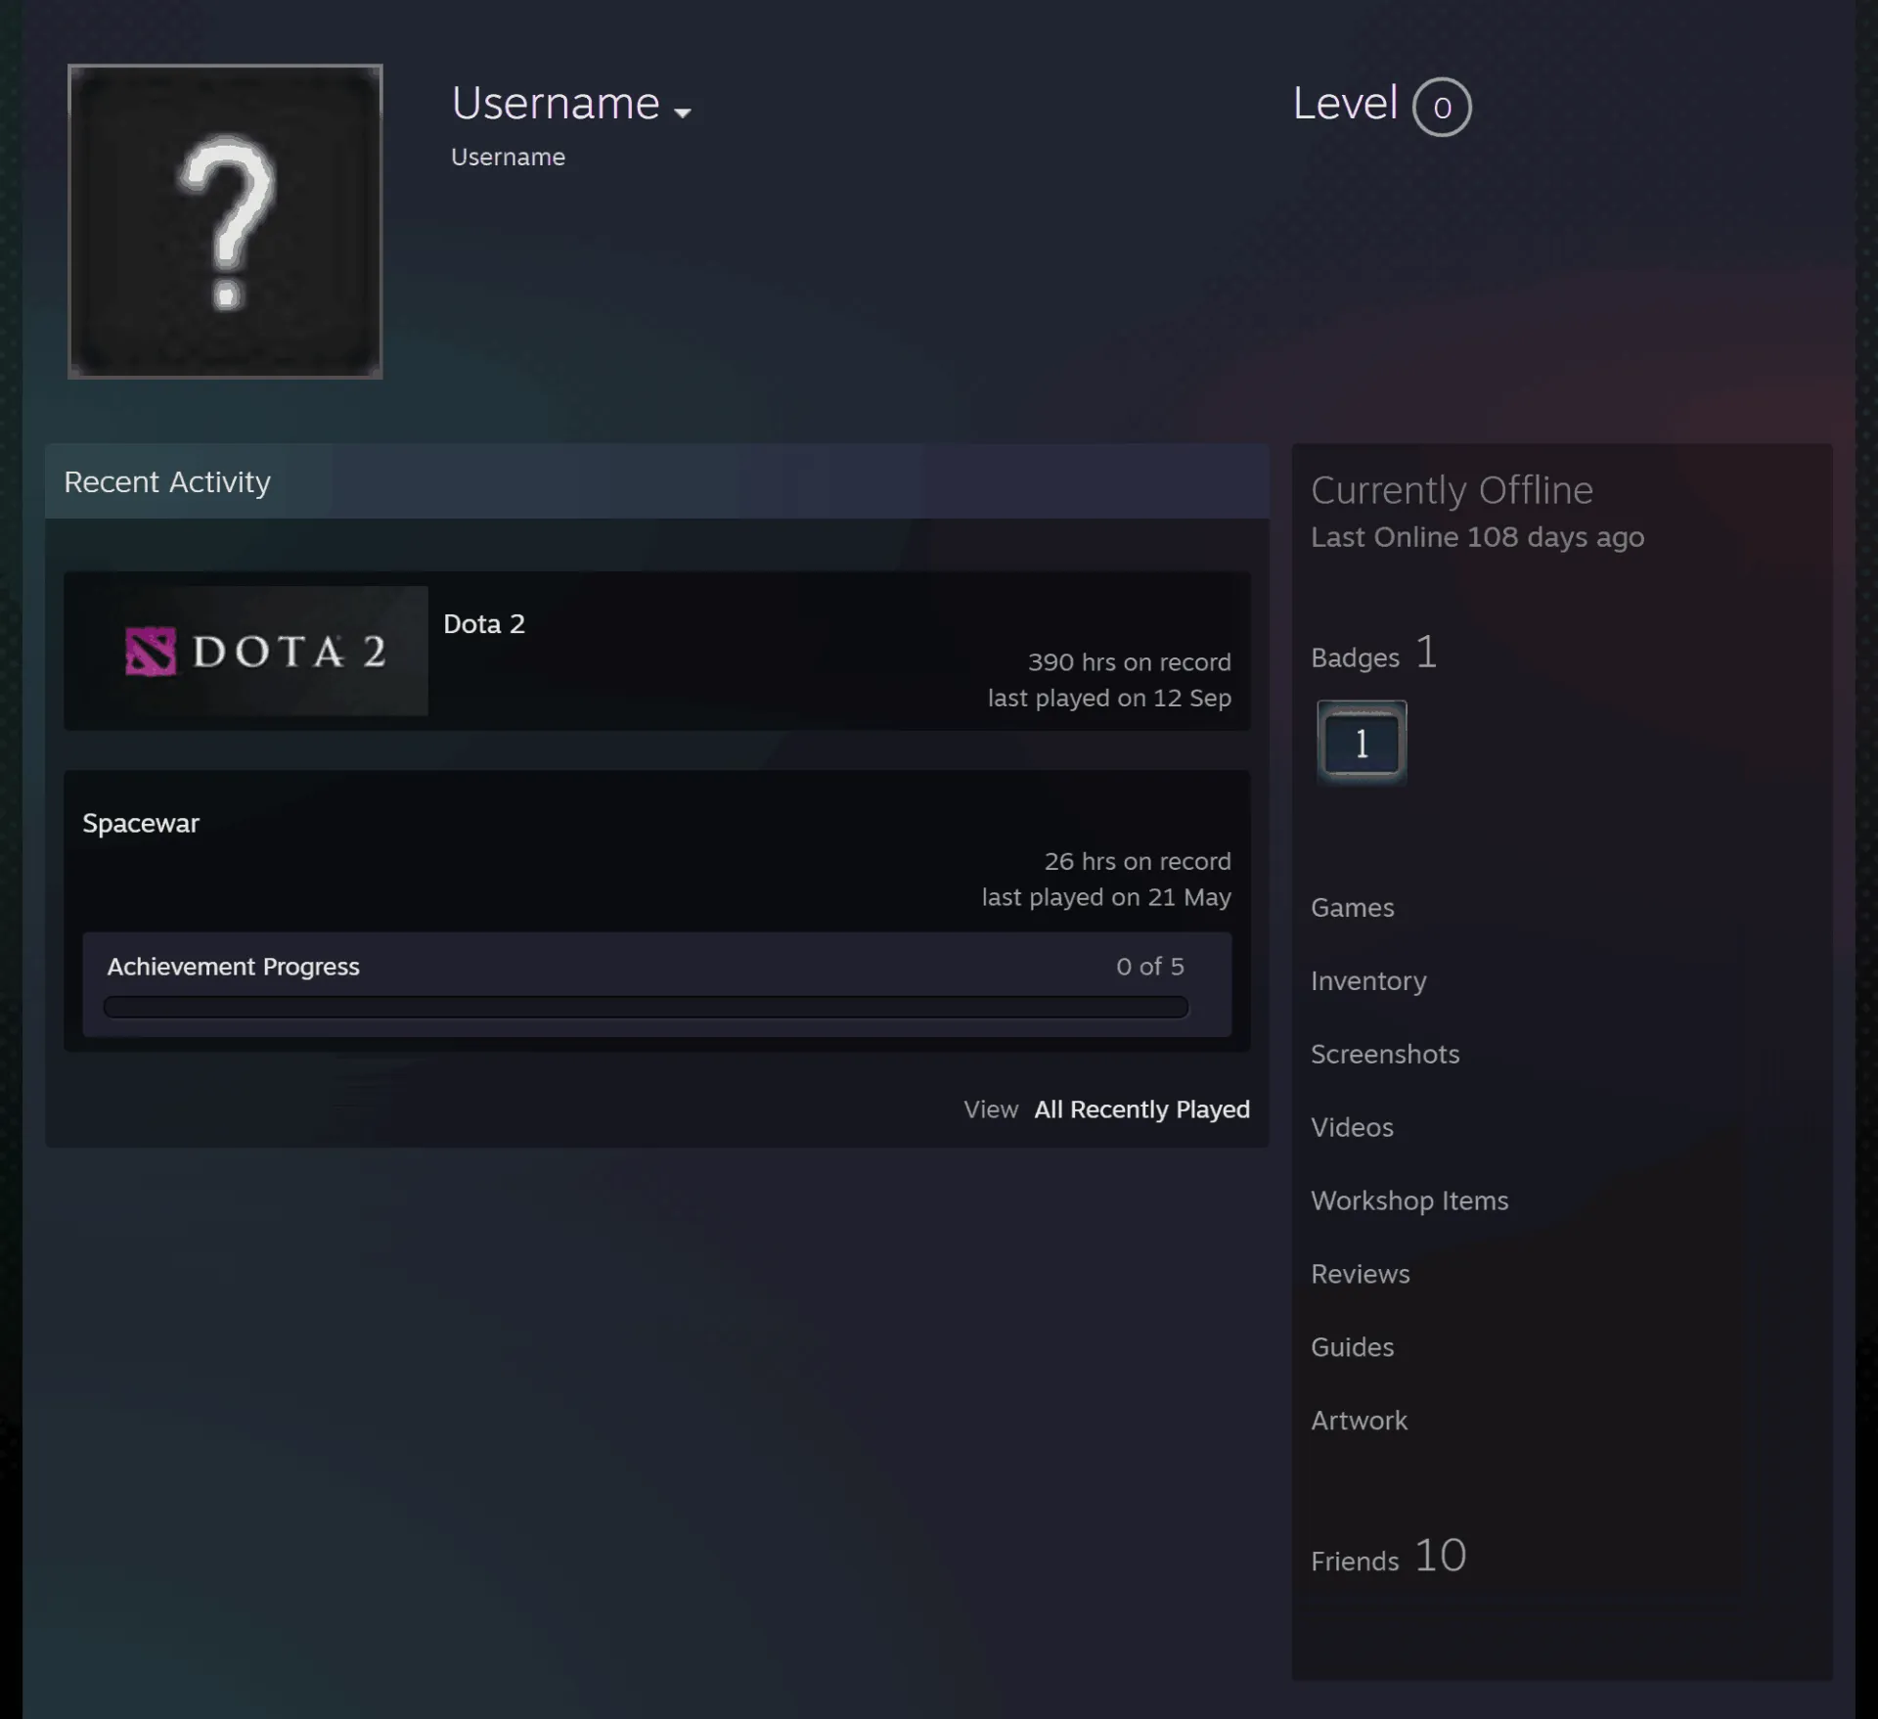Open the Inventory page
Screen dimensions: 1878x1719
point(1368,981)
